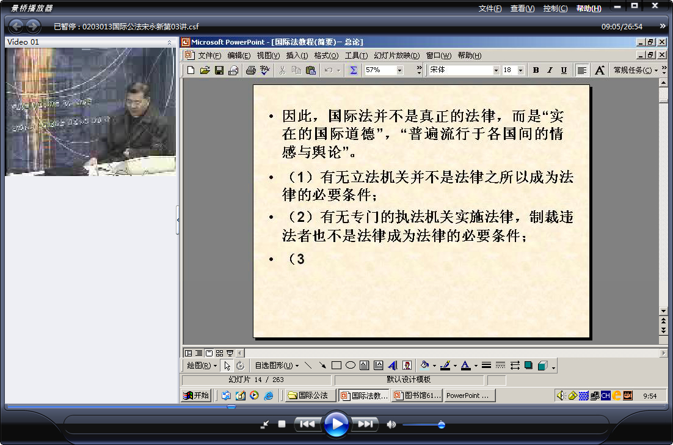Click the Free Rotate tool icon
Viewport: 673px width, 445px height.
(x=241, y=366)
